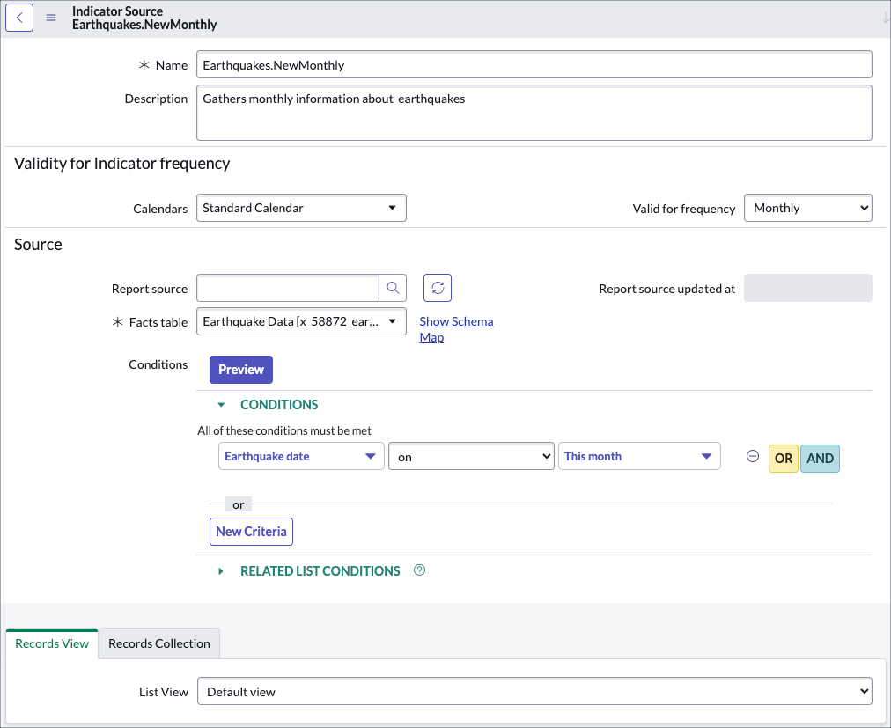Open the additional actions hamburger menu

click(51, 17)
